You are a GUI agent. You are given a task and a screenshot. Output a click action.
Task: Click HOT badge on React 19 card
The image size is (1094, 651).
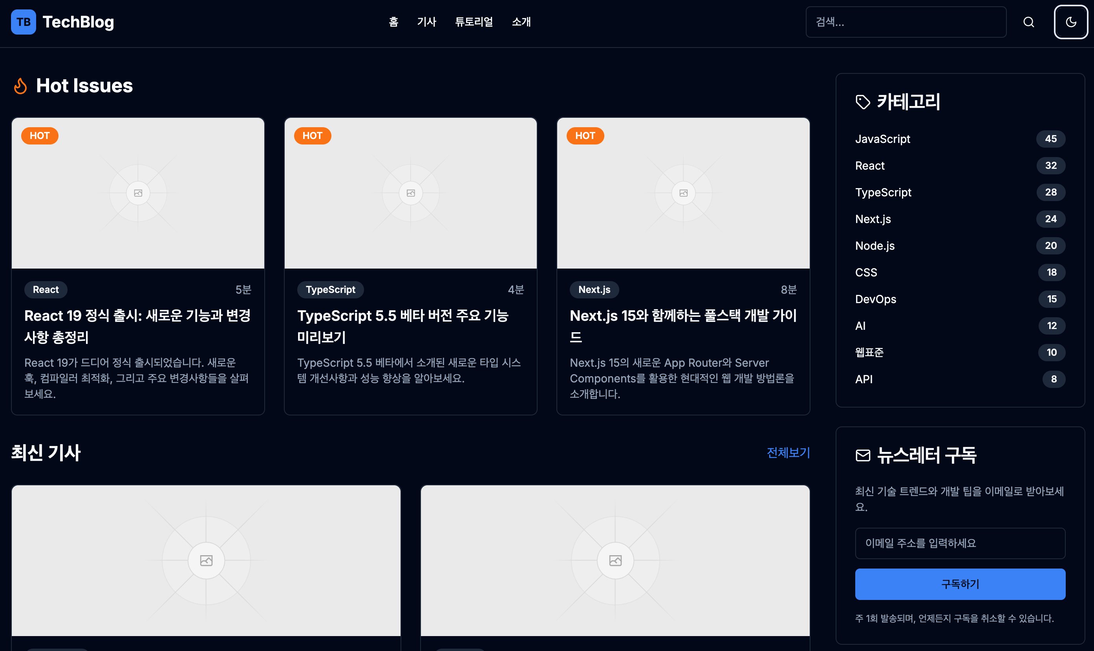pyautogui.click(x=40, y=135)
